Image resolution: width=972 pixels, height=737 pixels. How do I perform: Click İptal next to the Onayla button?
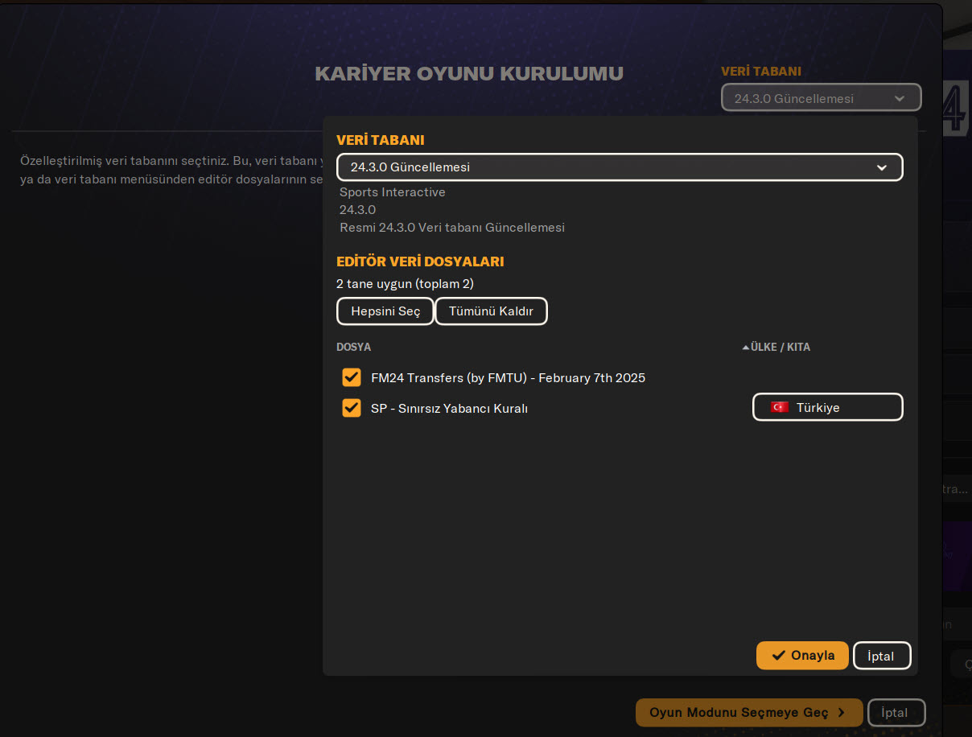click(x=881, y=656)
